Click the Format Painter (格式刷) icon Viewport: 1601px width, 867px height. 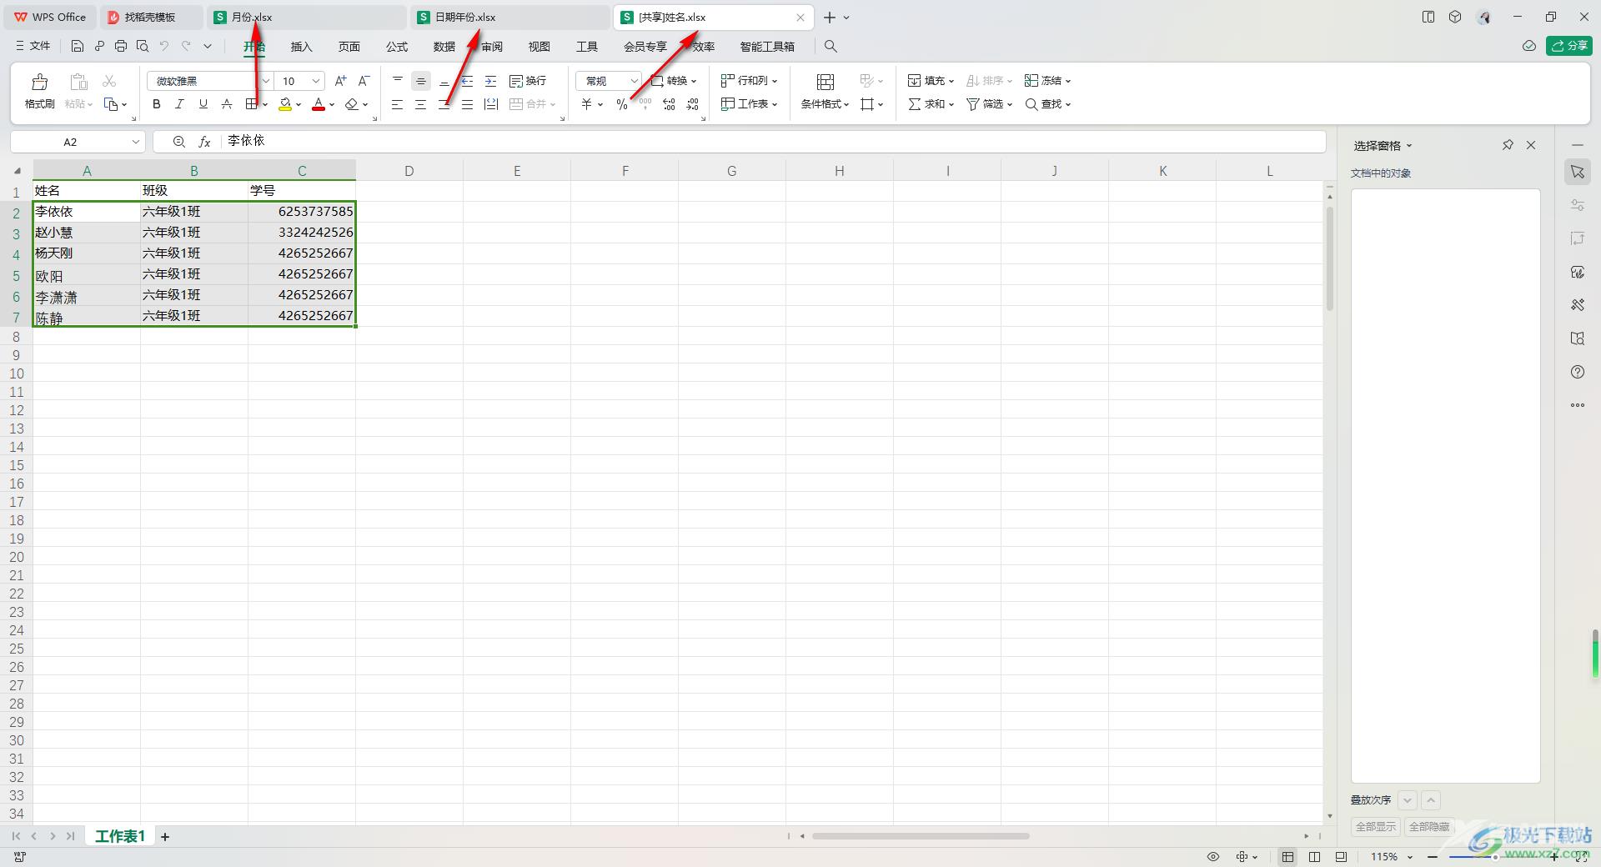[x=39, y=82]
